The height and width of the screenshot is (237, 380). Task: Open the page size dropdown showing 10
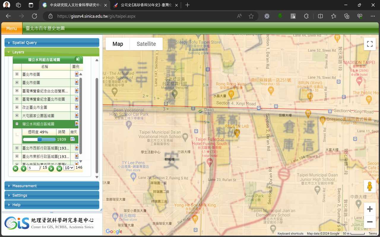pos(69,168)
